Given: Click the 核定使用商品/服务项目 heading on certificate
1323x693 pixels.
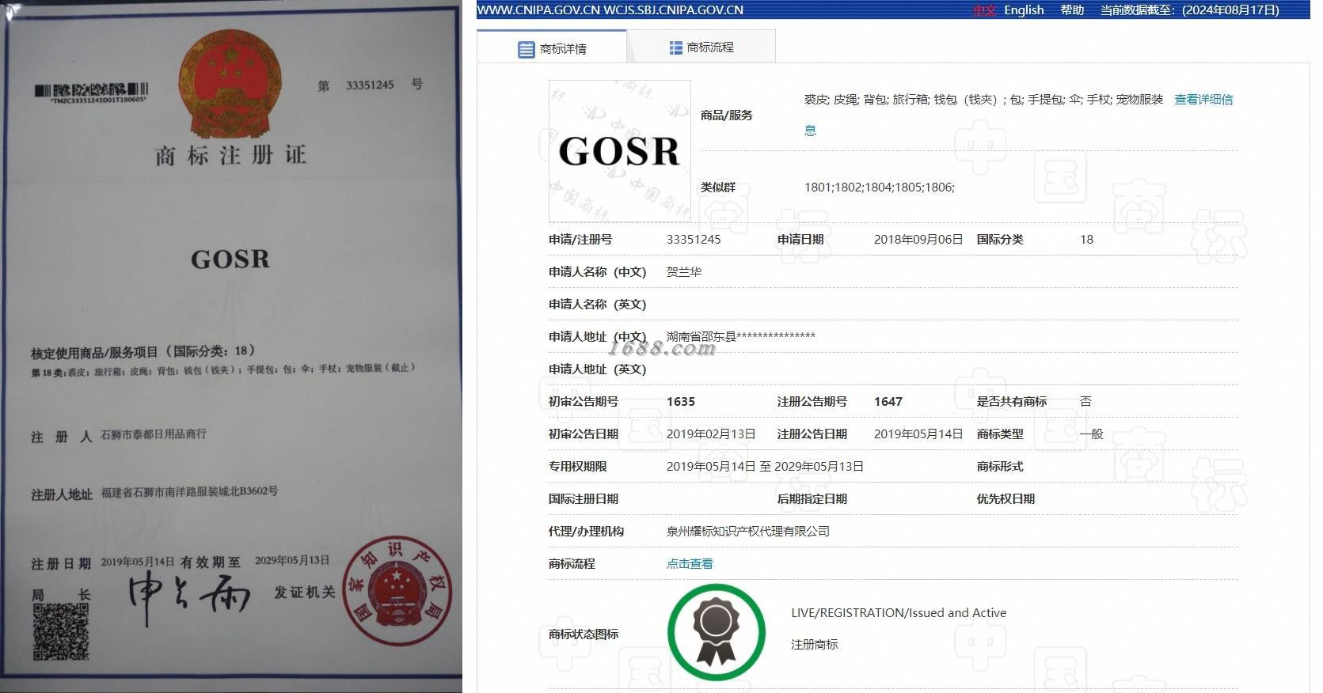Looking at the screenshot, I should point(143,351).
